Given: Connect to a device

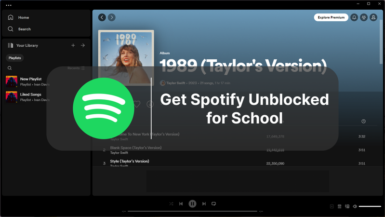Looking at the screenshot, I should pos(347,206).
